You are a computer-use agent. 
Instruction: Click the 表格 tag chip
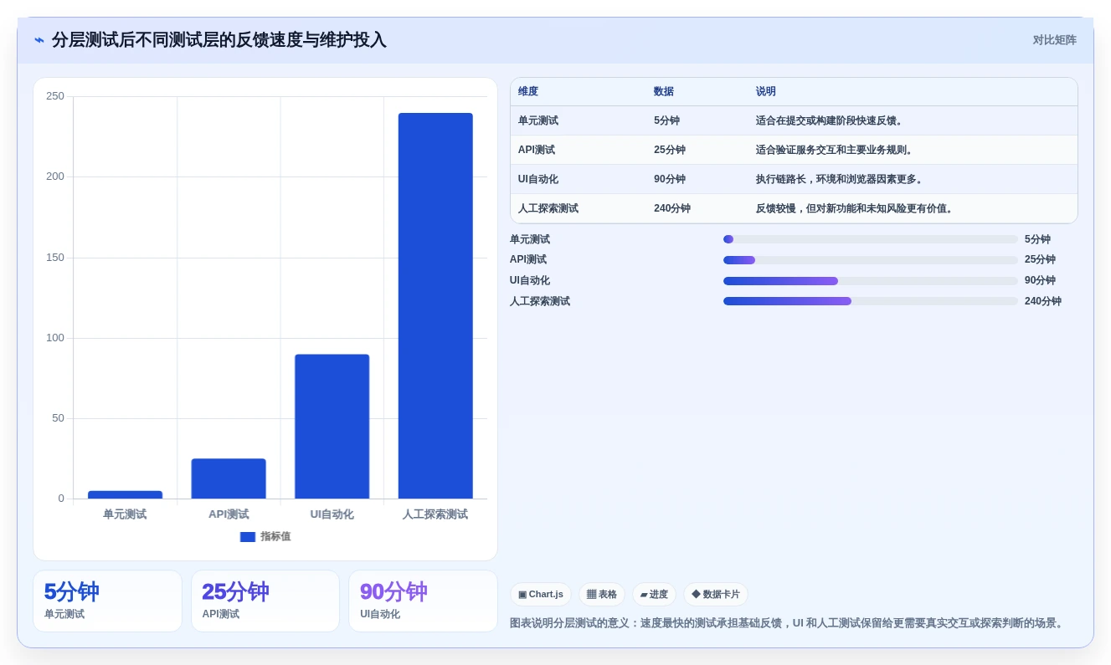[x=602, y=595]
